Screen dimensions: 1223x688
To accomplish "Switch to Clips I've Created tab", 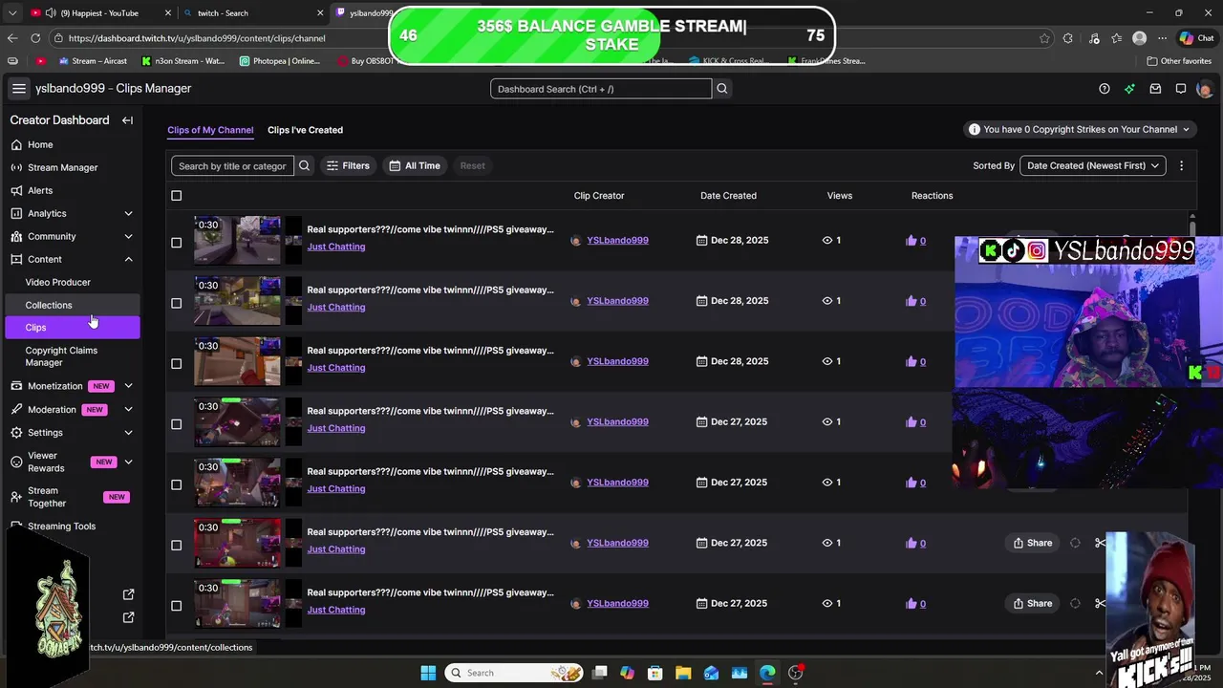I will pos(305,130).
